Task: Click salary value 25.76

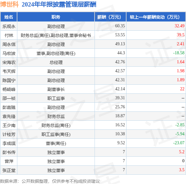Action: [120, 107]
